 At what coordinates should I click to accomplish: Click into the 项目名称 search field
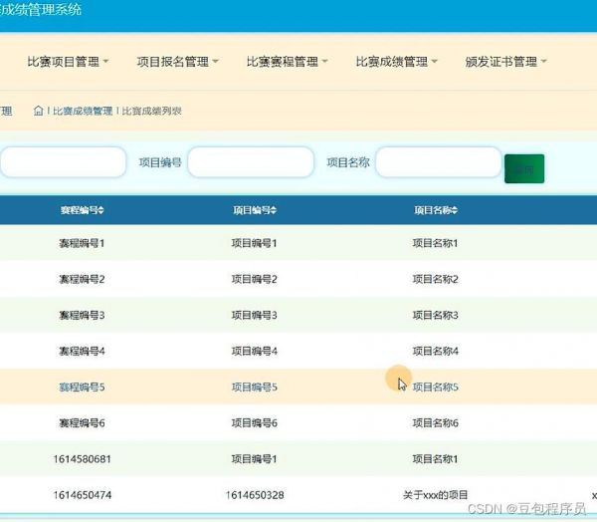click(x=438, y=162)
